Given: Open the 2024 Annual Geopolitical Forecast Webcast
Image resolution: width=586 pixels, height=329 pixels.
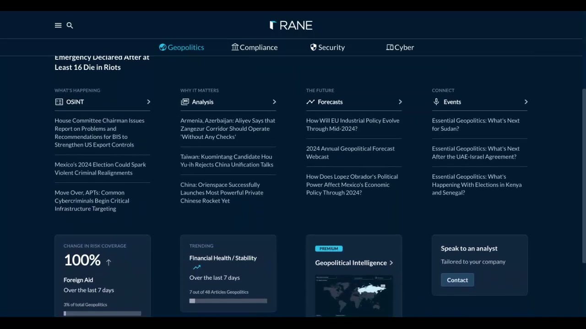Looking at the screenshot, I should (x=350, y=152).
